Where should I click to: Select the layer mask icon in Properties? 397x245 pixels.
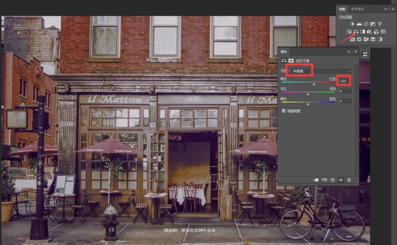click(291, 61)
